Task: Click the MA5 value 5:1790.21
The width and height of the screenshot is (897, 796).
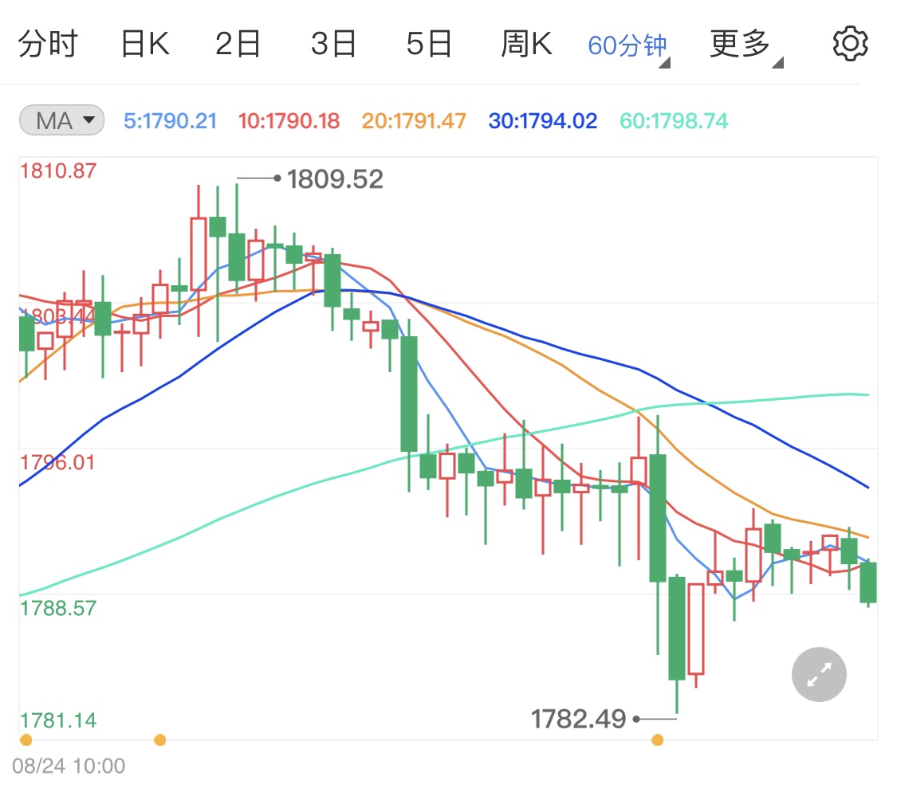Action: 171,120
